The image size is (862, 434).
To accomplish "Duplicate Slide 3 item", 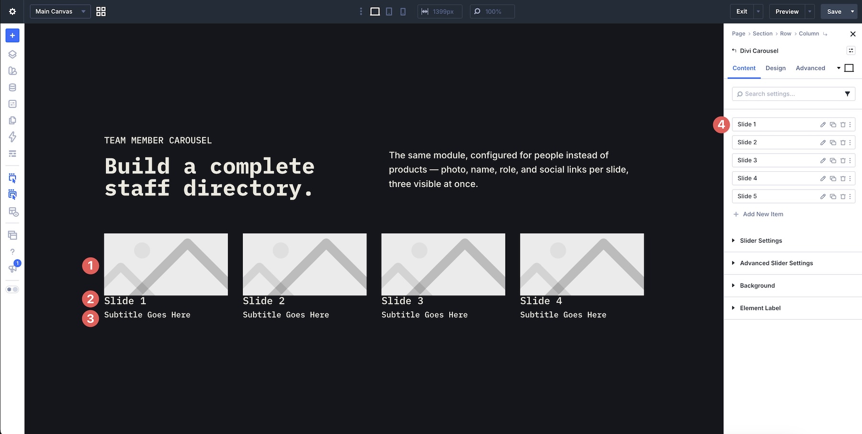I will click(833, 160).
